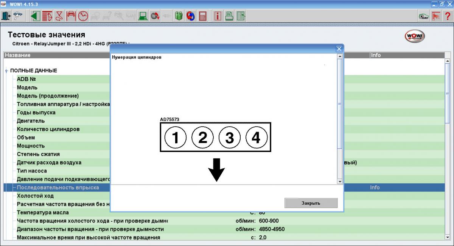Open the green gift package icon
The height and width of the screenshot is (246, 454).
(179, 16)
